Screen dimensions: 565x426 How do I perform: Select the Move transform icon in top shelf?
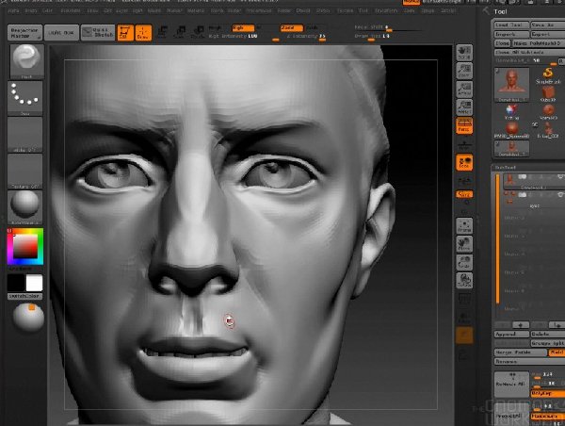click(x=162, y=32)
